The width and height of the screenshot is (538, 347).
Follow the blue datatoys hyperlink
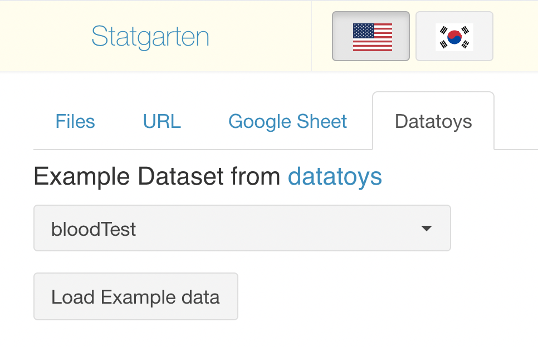click(x=335, y=177)
